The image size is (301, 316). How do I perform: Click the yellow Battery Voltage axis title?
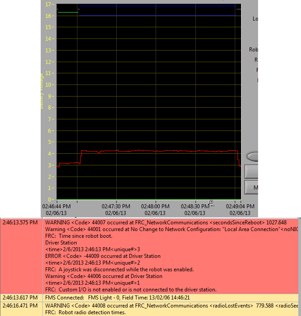point(41,91)
